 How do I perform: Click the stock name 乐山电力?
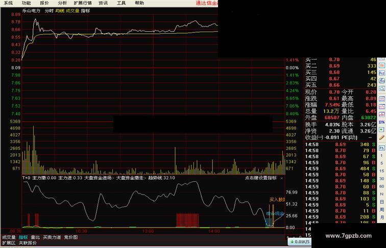click(31, 11)
